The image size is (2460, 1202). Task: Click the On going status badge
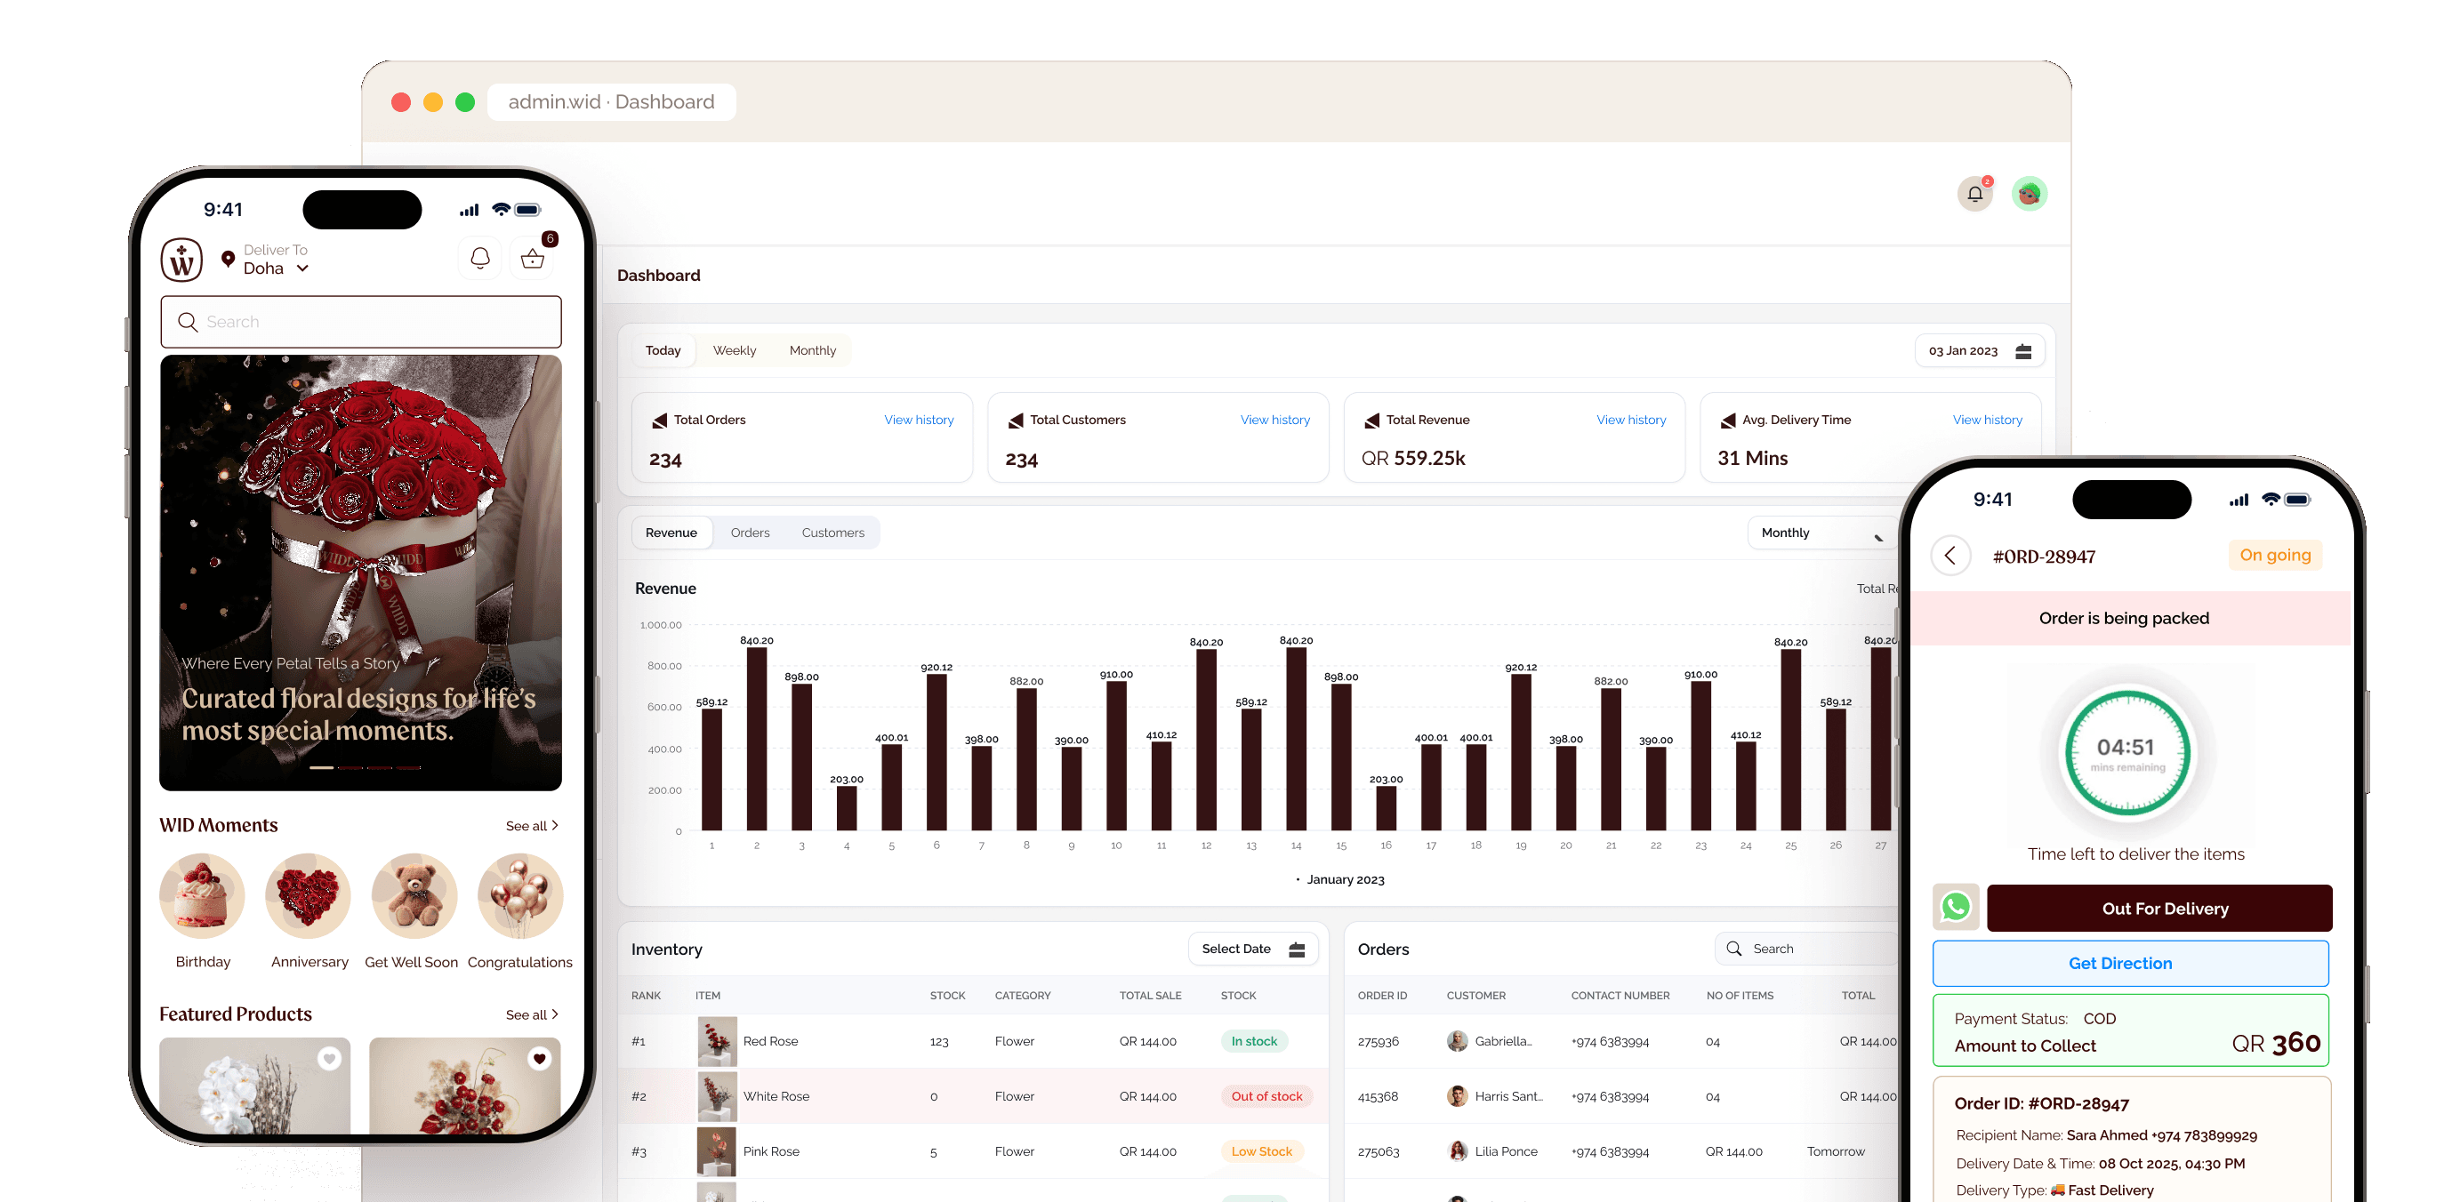(2275, 555)
